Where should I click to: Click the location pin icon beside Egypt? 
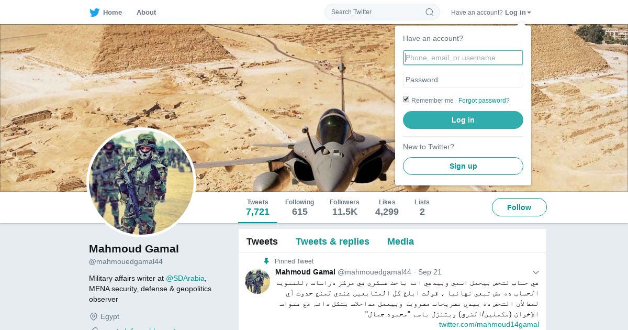94,316
